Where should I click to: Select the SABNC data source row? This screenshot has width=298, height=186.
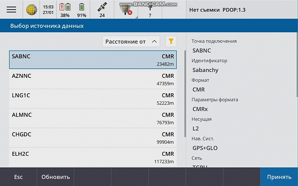93,60
